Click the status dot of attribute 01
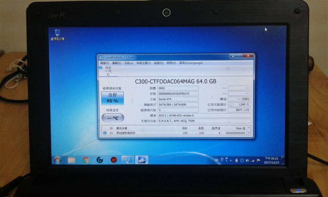This screenshot has height=197, width=328. point(105,133)
